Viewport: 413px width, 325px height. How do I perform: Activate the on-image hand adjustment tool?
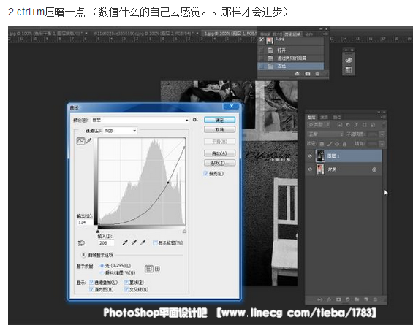coord(81,243)
